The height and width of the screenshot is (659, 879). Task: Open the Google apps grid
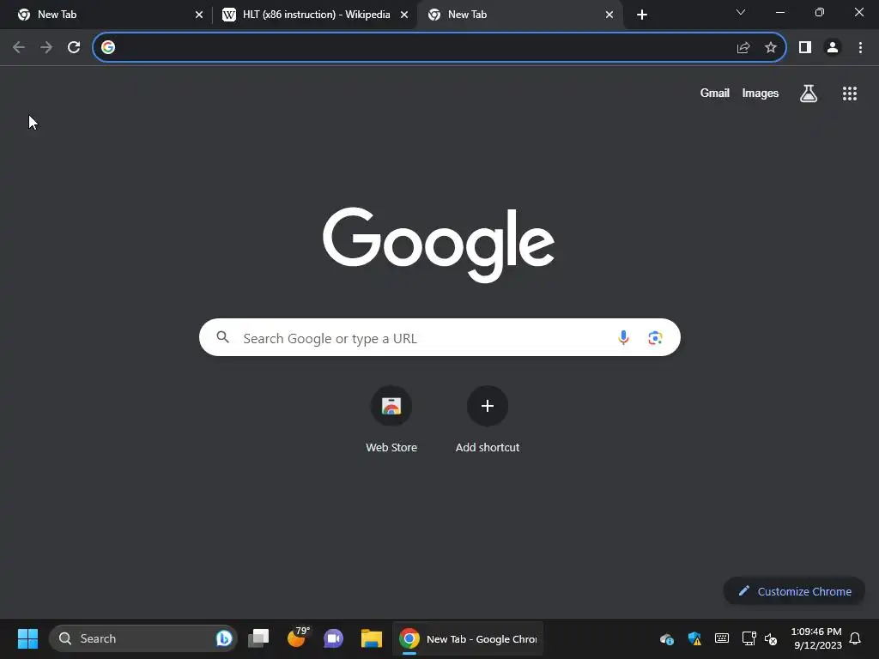(850, 94)
